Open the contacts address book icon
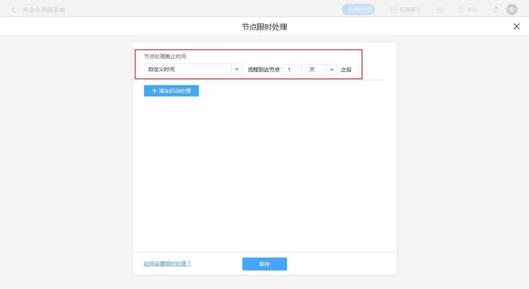Image resolution: width=529 pixels, height=289 pixels. pos(440,10)
